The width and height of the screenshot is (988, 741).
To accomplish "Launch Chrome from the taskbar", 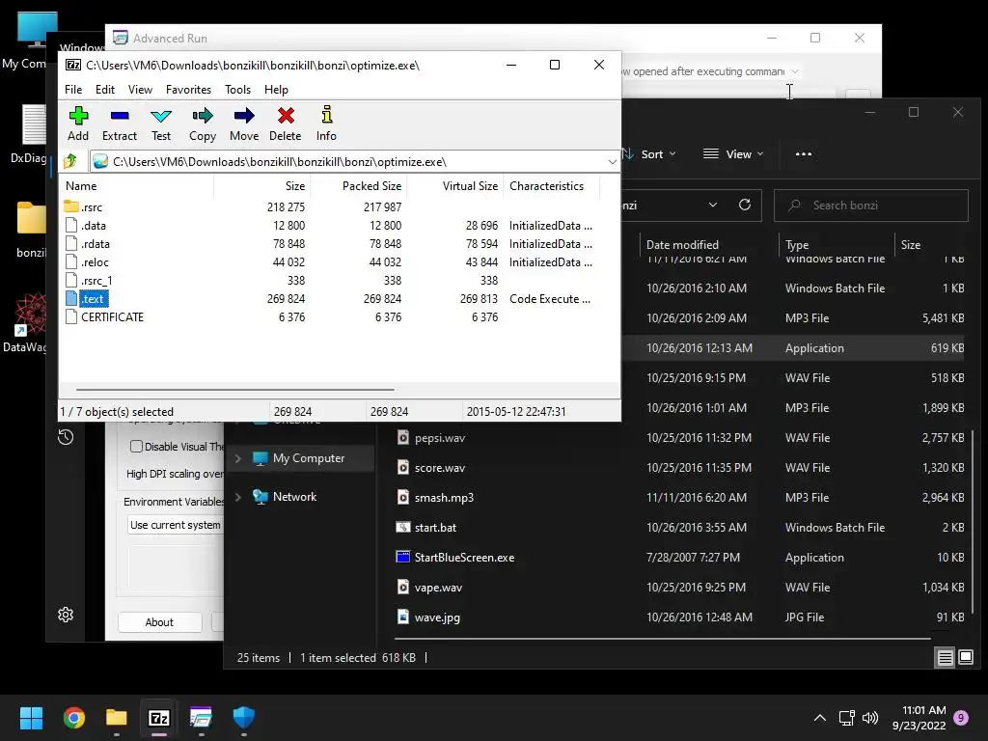I will pyautogui.click(x=73, y=718).
